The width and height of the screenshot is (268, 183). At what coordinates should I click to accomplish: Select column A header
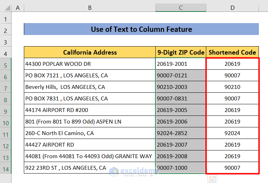18,8
